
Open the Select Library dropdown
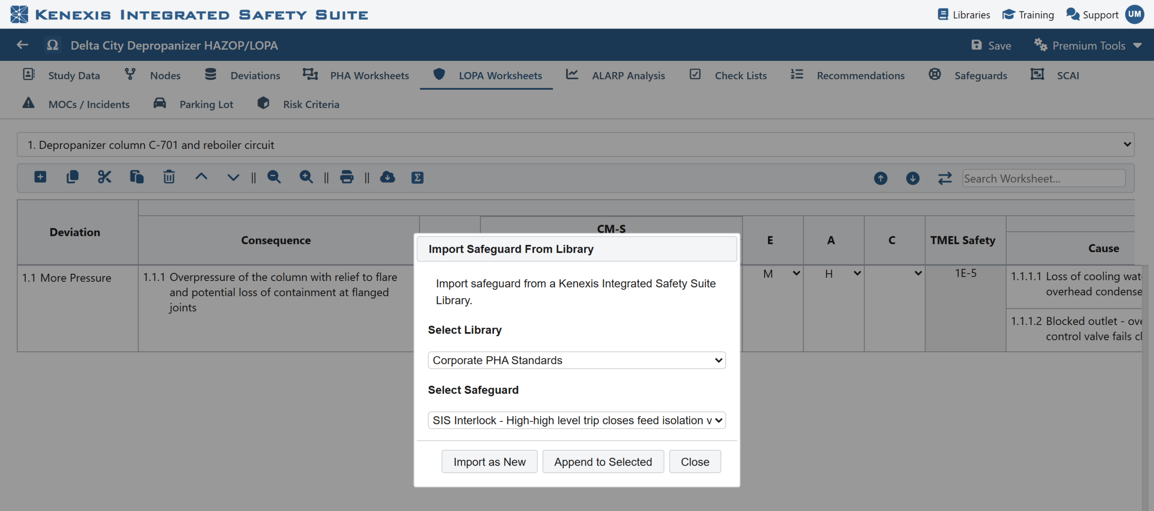click(x=577, y=360)
